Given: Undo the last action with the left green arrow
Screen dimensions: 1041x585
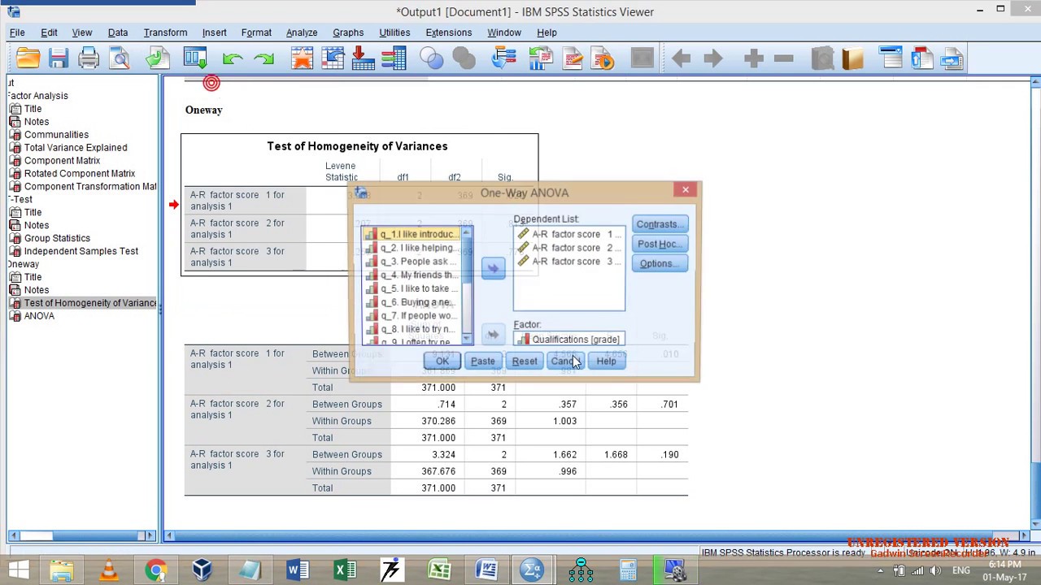Looking at the screenshot, I should point(232,58).
